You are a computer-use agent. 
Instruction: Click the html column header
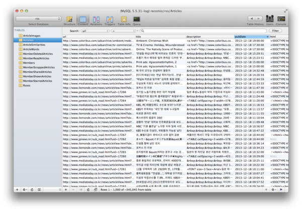(279, 37)
